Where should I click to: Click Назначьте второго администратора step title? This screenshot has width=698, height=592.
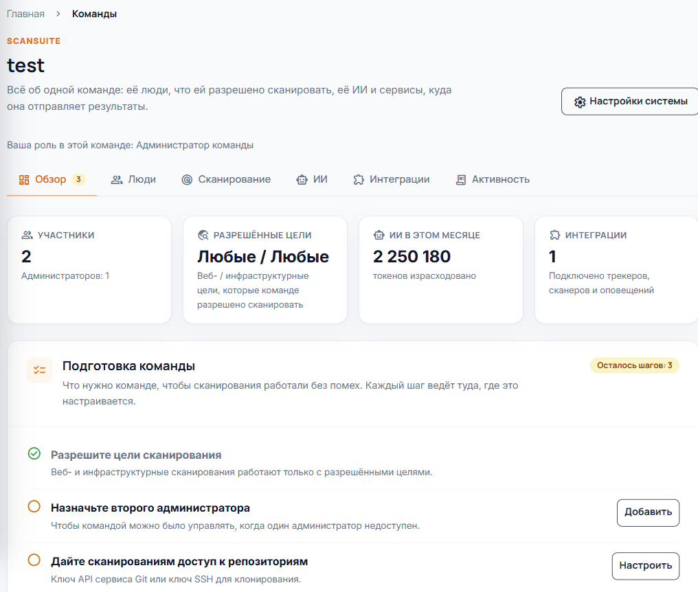click(150, 508)
